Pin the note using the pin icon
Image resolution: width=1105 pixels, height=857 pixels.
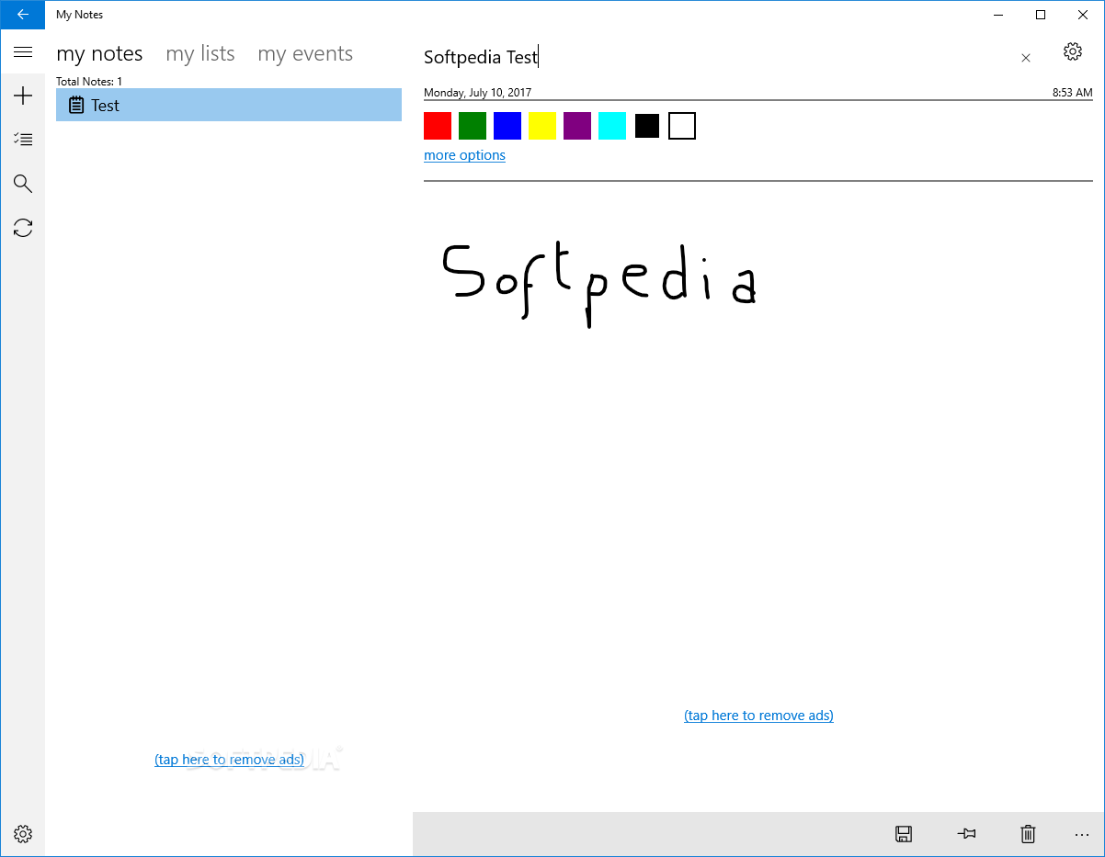[966, 834]
